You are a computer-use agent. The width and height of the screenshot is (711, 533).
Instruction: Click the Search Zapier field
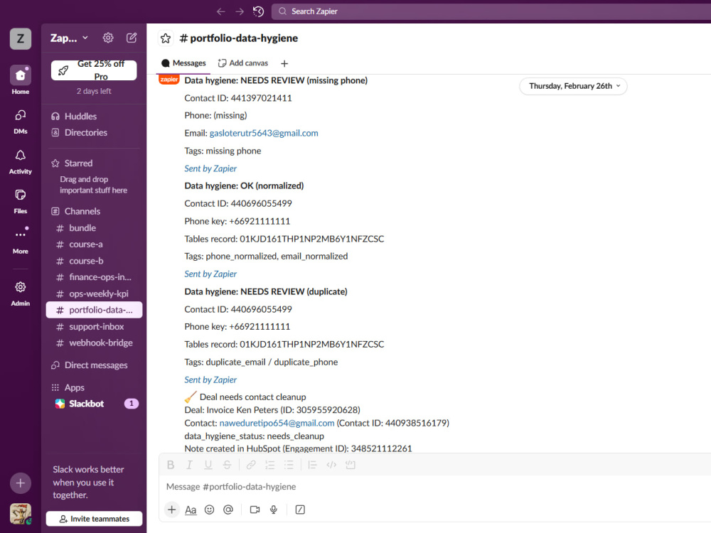pos(491,11)
